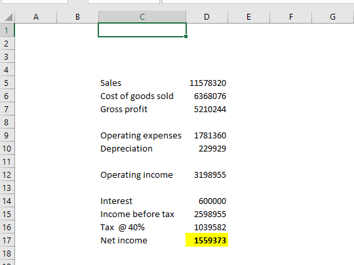The image size is (354, 265).
Task: Click the 'Depreciation' label cell
Action: (x=142, y=148)
